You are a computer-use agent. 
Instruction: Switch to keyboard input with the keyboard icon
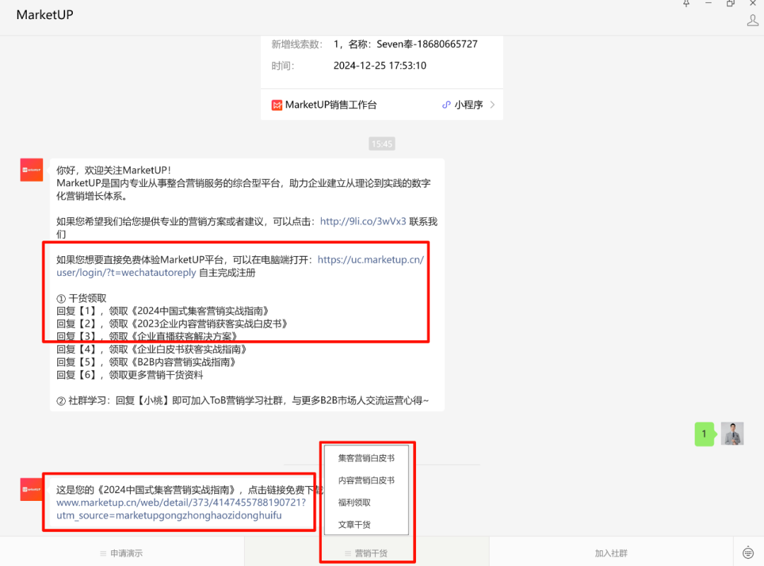pos(748,553)
